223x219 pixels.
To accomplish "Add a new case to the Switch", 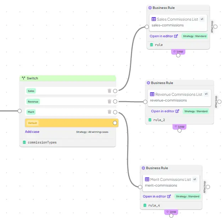I will (32, 132).
